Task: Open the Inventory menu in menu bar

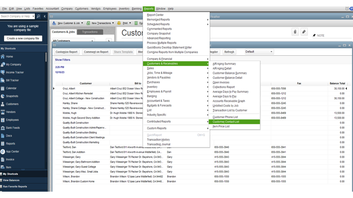Action: click(124, 8)
